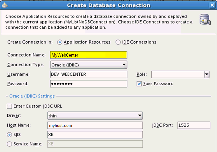Click the Role combo box text area
217x152 pixels.
pyautogui.click(x=178, y=74)
